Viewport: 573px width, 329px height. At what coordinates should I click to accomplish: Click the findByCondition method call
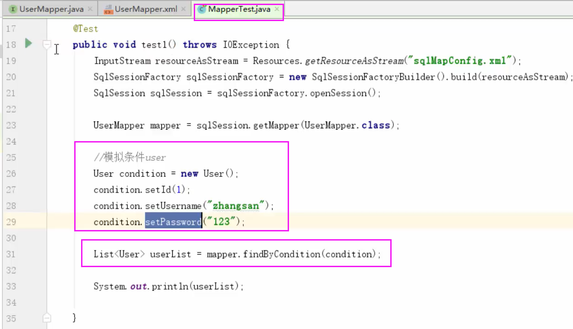click(x=282, y=254)
